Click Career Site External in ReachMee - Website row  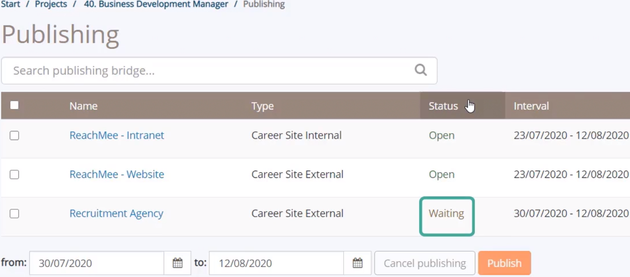(297, 174)
